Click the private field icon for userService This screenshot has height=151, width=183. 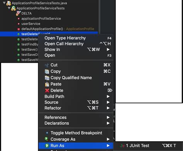click(19, 24)
